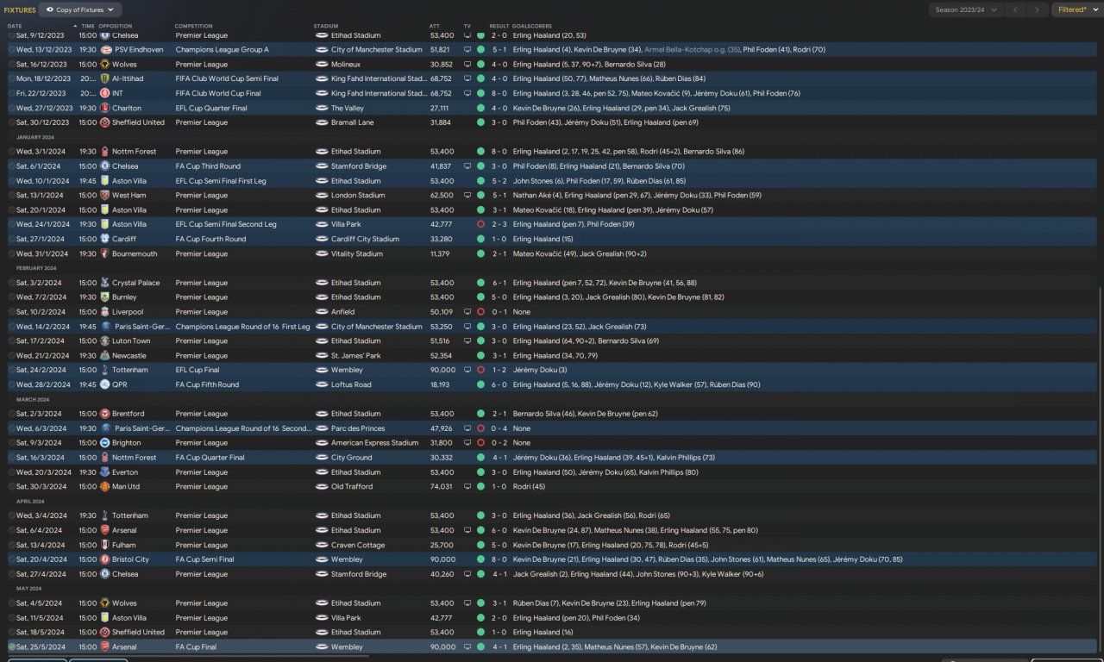Open the Parc des Princes stadium link
The image size is (1104, 662).
pyautogui.click(x=358, y=428)
